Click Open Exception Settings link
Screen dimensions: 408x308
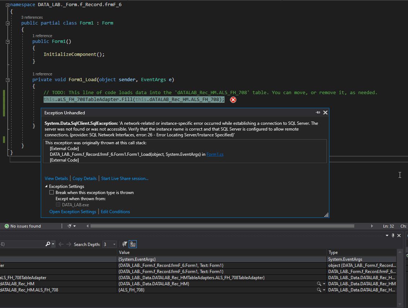tap(73, 212)
